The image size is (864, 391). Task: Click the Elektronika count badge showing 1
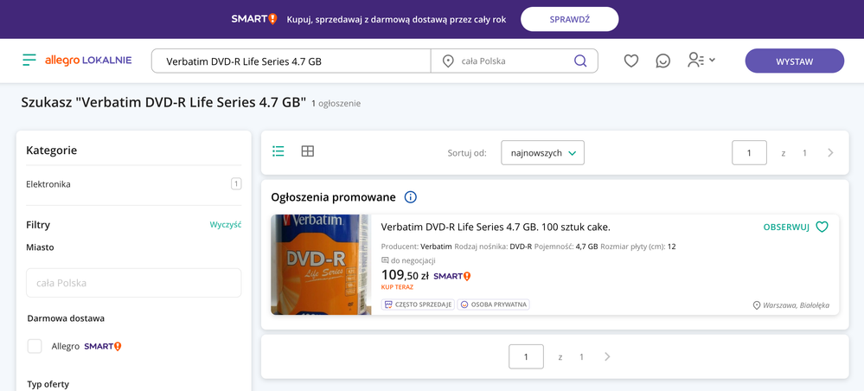(236, 184)
